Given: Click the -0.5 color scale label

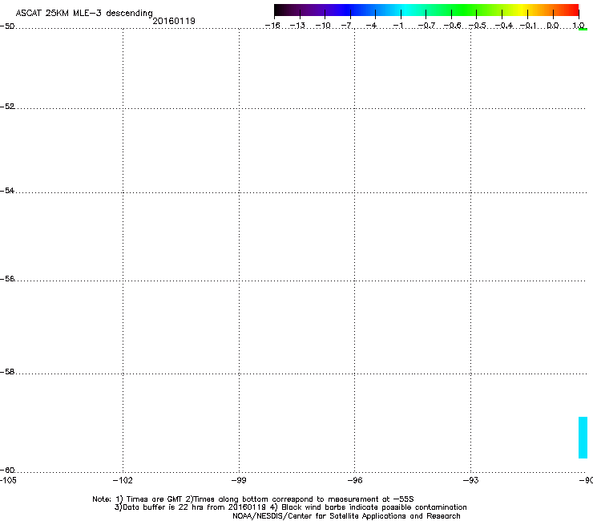Looking at the screenshot, I should tap(478, 26).
